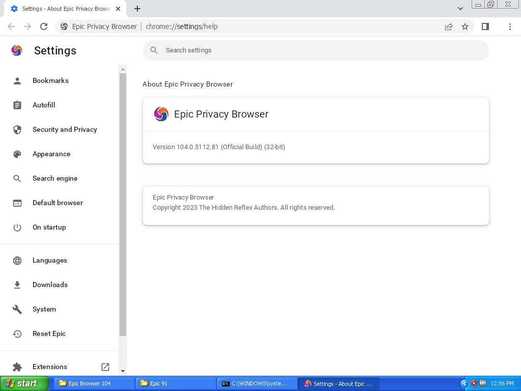Click the About Epic Privacy Browser heading

click(188, 84)
